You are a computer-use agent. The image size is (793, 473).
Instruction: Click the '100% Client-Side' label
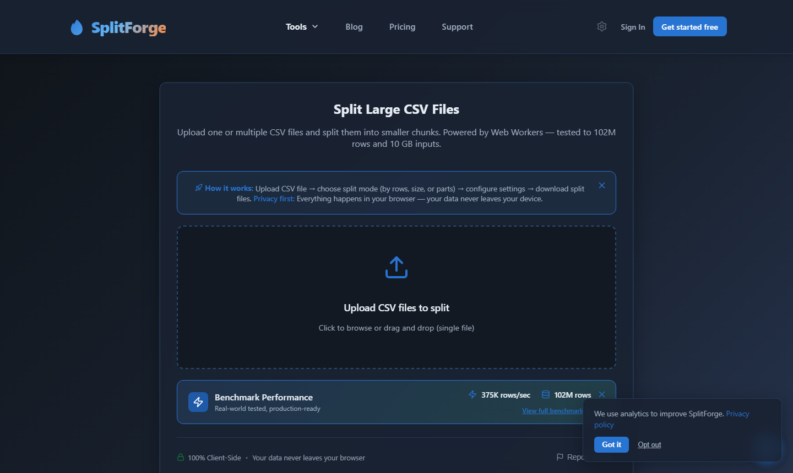tap(214, 458)
